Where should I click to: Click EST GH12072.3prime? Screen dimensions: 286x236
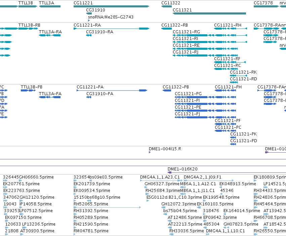tap(179, 204)
